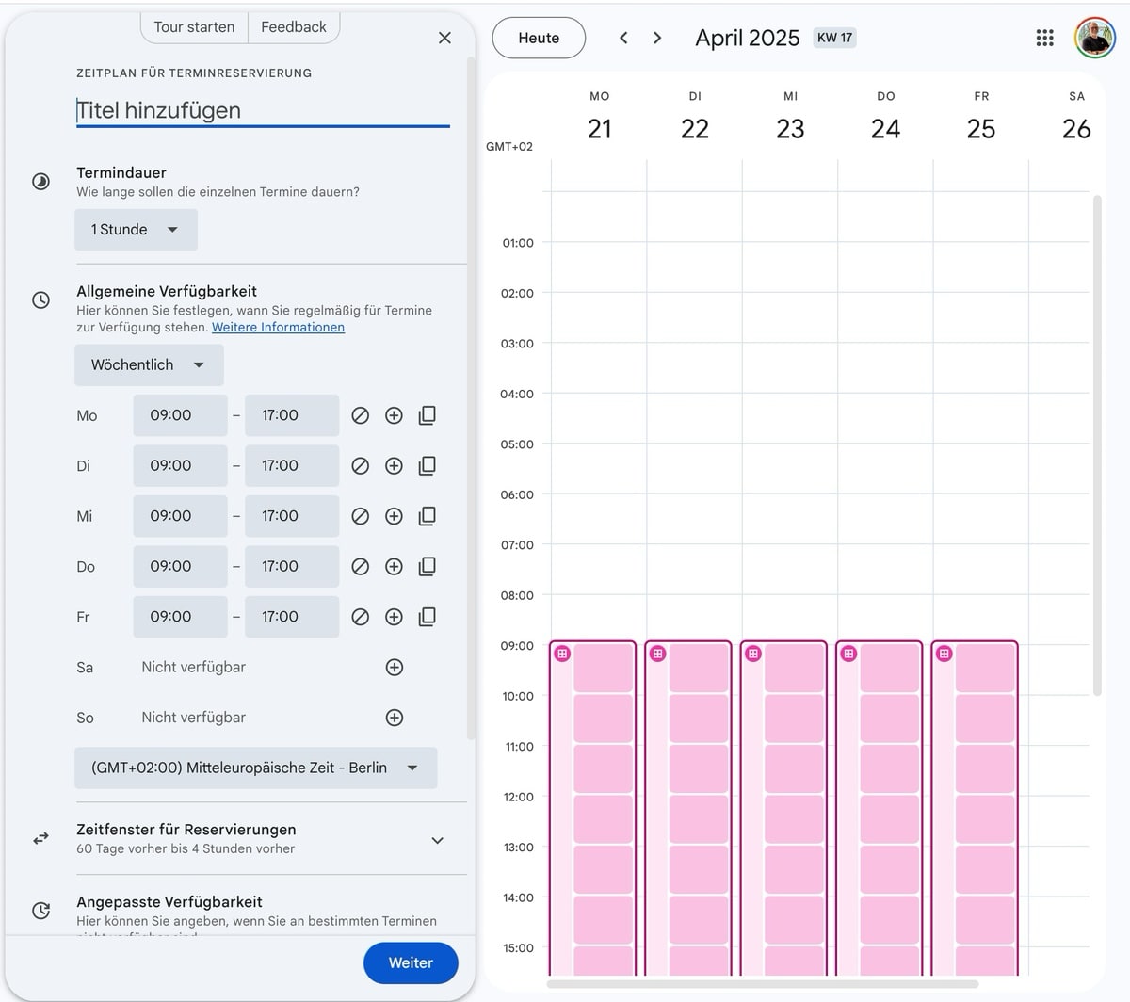Add availability for Sunday (So)
This screenshot has width=1130, height=1002.
pos(394,718)
